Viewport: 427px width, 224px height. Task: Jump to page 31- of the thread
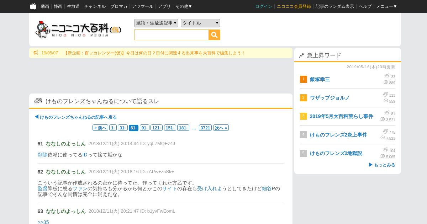click(123, 128)
